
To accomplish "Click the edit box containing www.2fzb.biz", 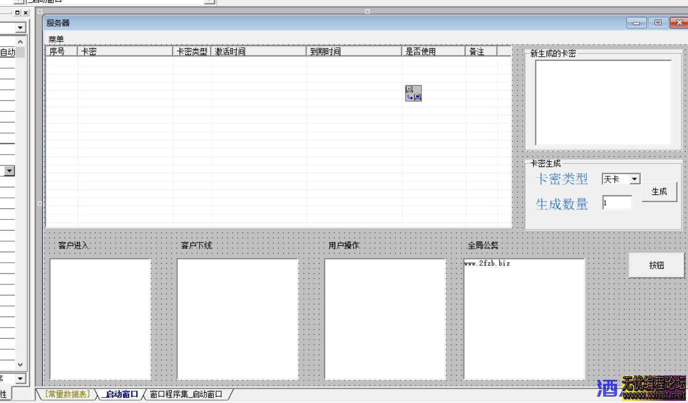I will point(524,319).
